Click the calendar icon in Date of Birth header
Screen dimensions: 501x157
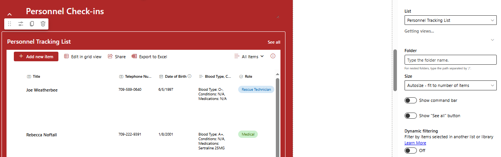[161, 77]
